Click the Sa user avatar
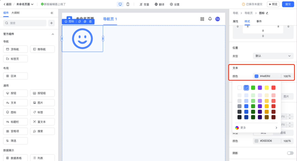297x161 pixels. pyautogui.click(x=217, y=19)
